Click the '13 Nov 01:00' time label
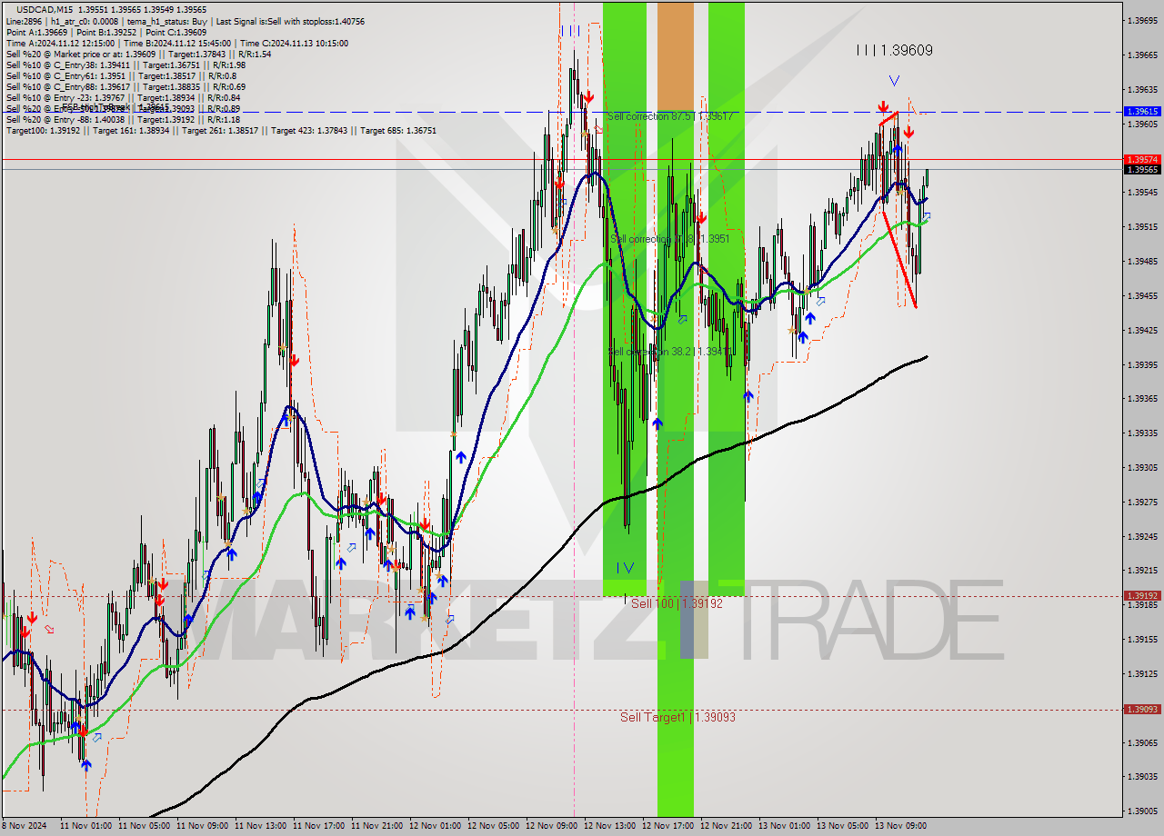Screen dimensions: 1164x836 [x=784, y=826]
